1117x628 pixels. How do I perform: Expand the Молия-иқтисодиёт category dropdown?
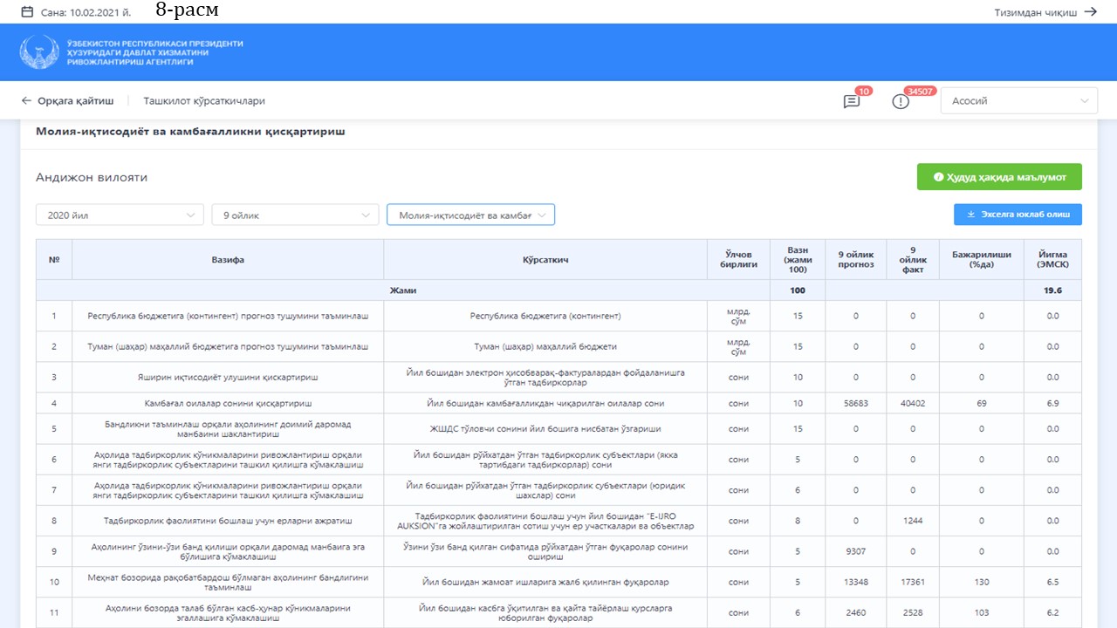tap(470, 215)
